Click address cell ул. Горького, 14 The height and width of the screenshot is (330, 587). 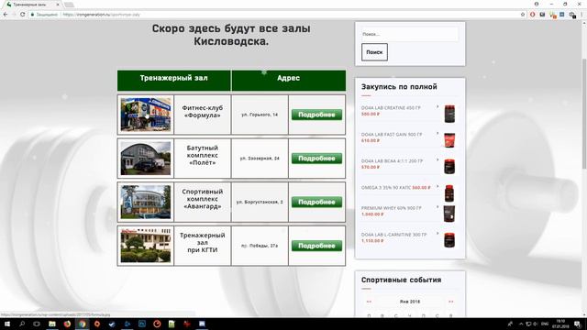tap(260, 115)
